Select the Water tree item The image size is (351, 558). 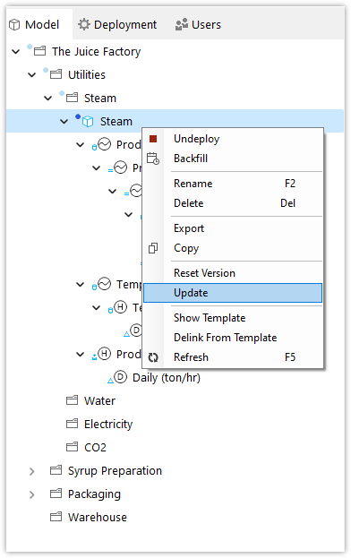[100, 400]
